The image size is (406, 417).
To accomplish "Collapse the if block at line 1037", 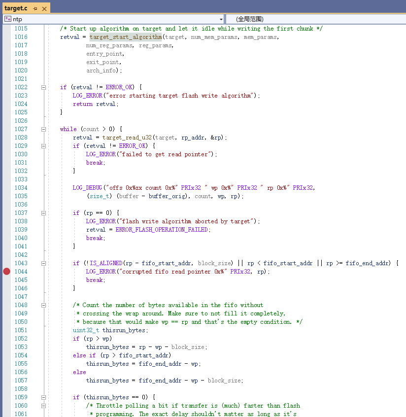I will click(x=43, y=212).
